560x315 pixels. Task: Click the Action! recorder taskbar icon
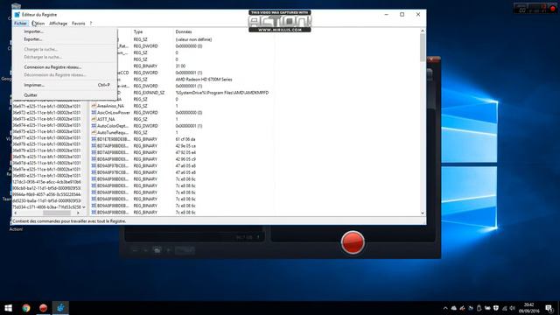(43, 308)
